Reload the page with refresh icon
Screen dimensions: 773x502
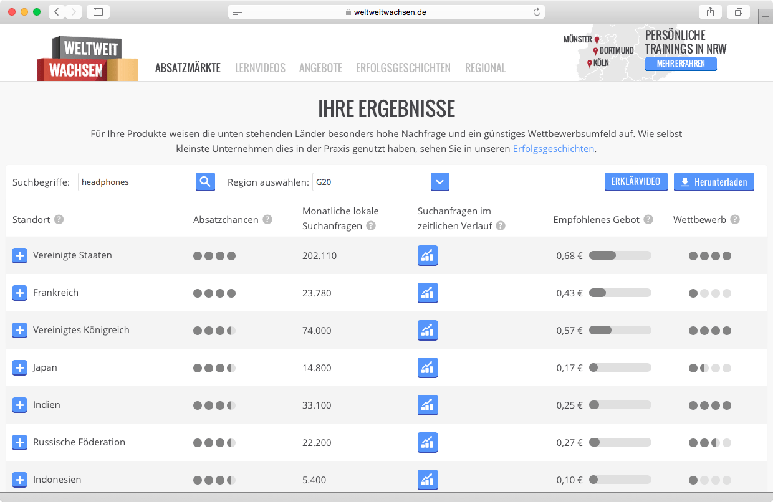tap(537, 12)
